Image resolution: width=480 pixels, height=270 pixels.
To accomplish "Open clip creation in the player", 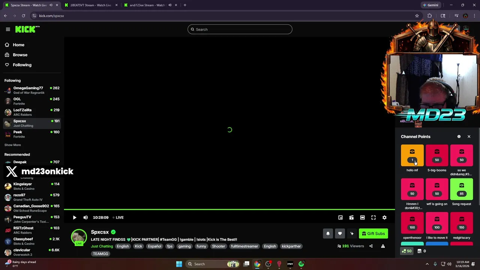I will [351, 217].
